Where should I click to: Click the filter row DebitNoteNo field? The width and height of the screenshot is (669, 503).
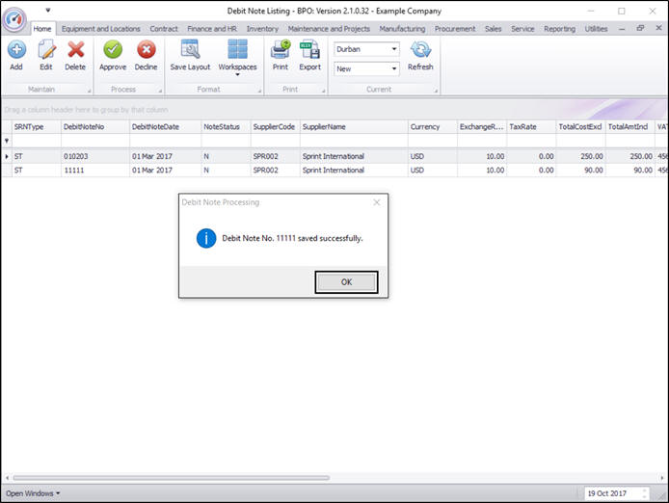click(95, 141)
